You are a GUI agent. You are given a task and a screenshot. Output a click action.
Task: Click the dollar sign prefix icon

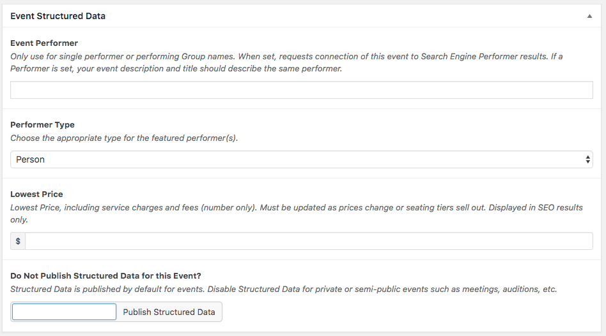coord(18,241)
